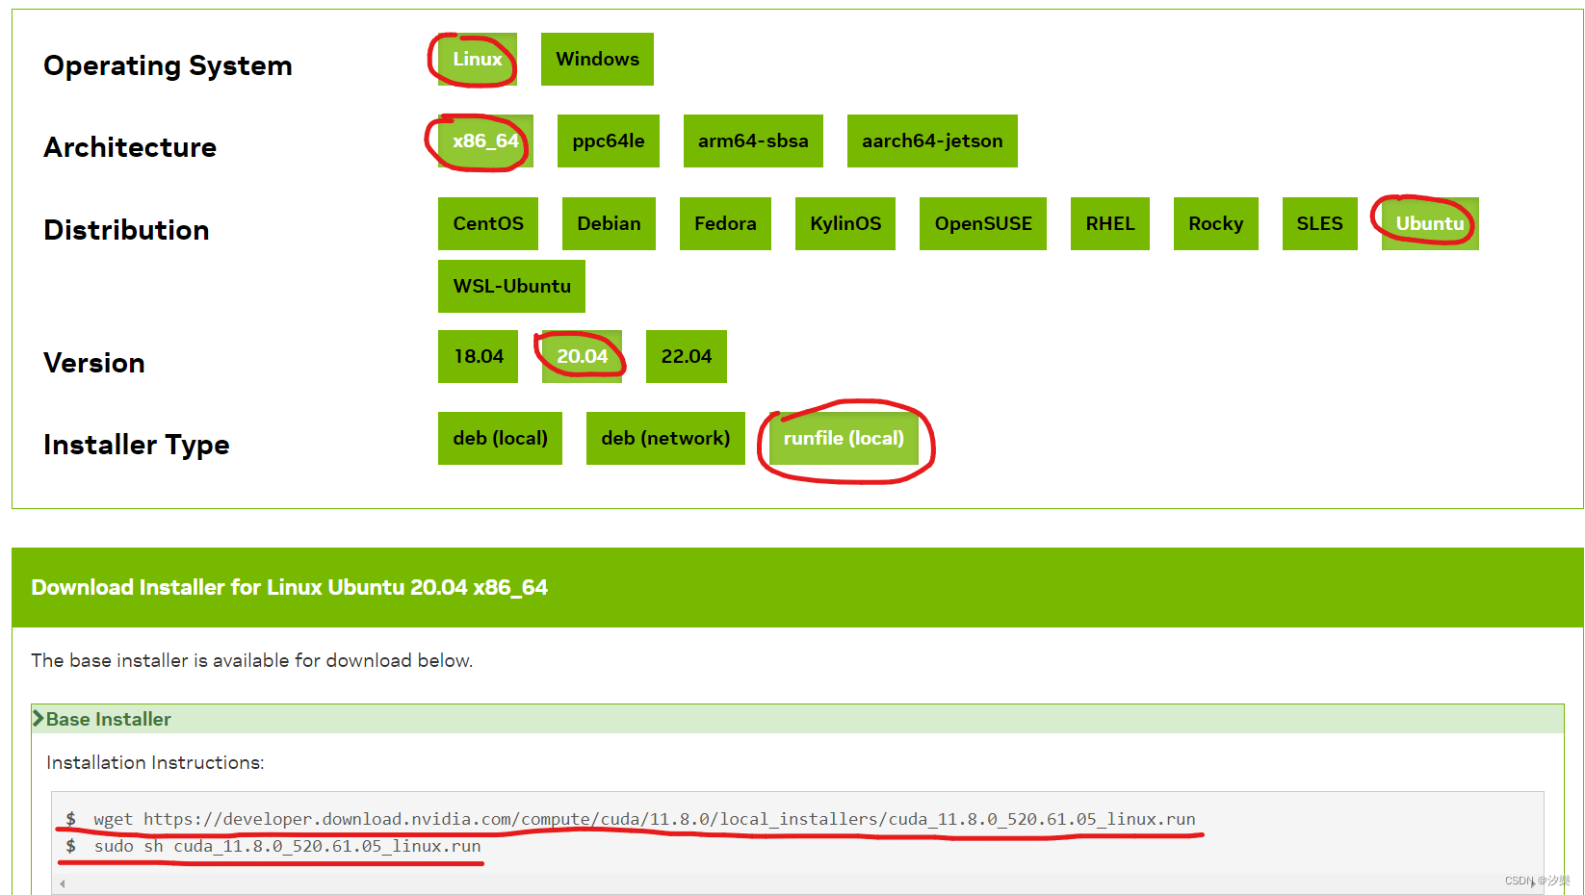Pick WSL-Ubuntu distribution

511,286
